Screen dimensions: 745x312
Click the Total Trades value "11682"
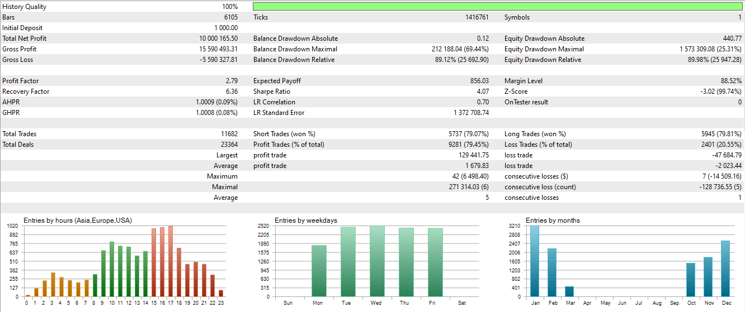click(x=229, y=134)
